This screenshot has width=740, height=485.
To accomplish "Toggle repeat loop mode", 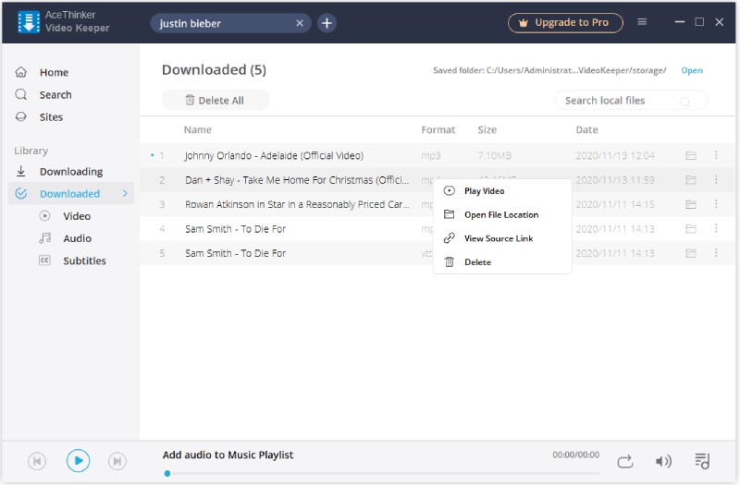I will [625, 461].
